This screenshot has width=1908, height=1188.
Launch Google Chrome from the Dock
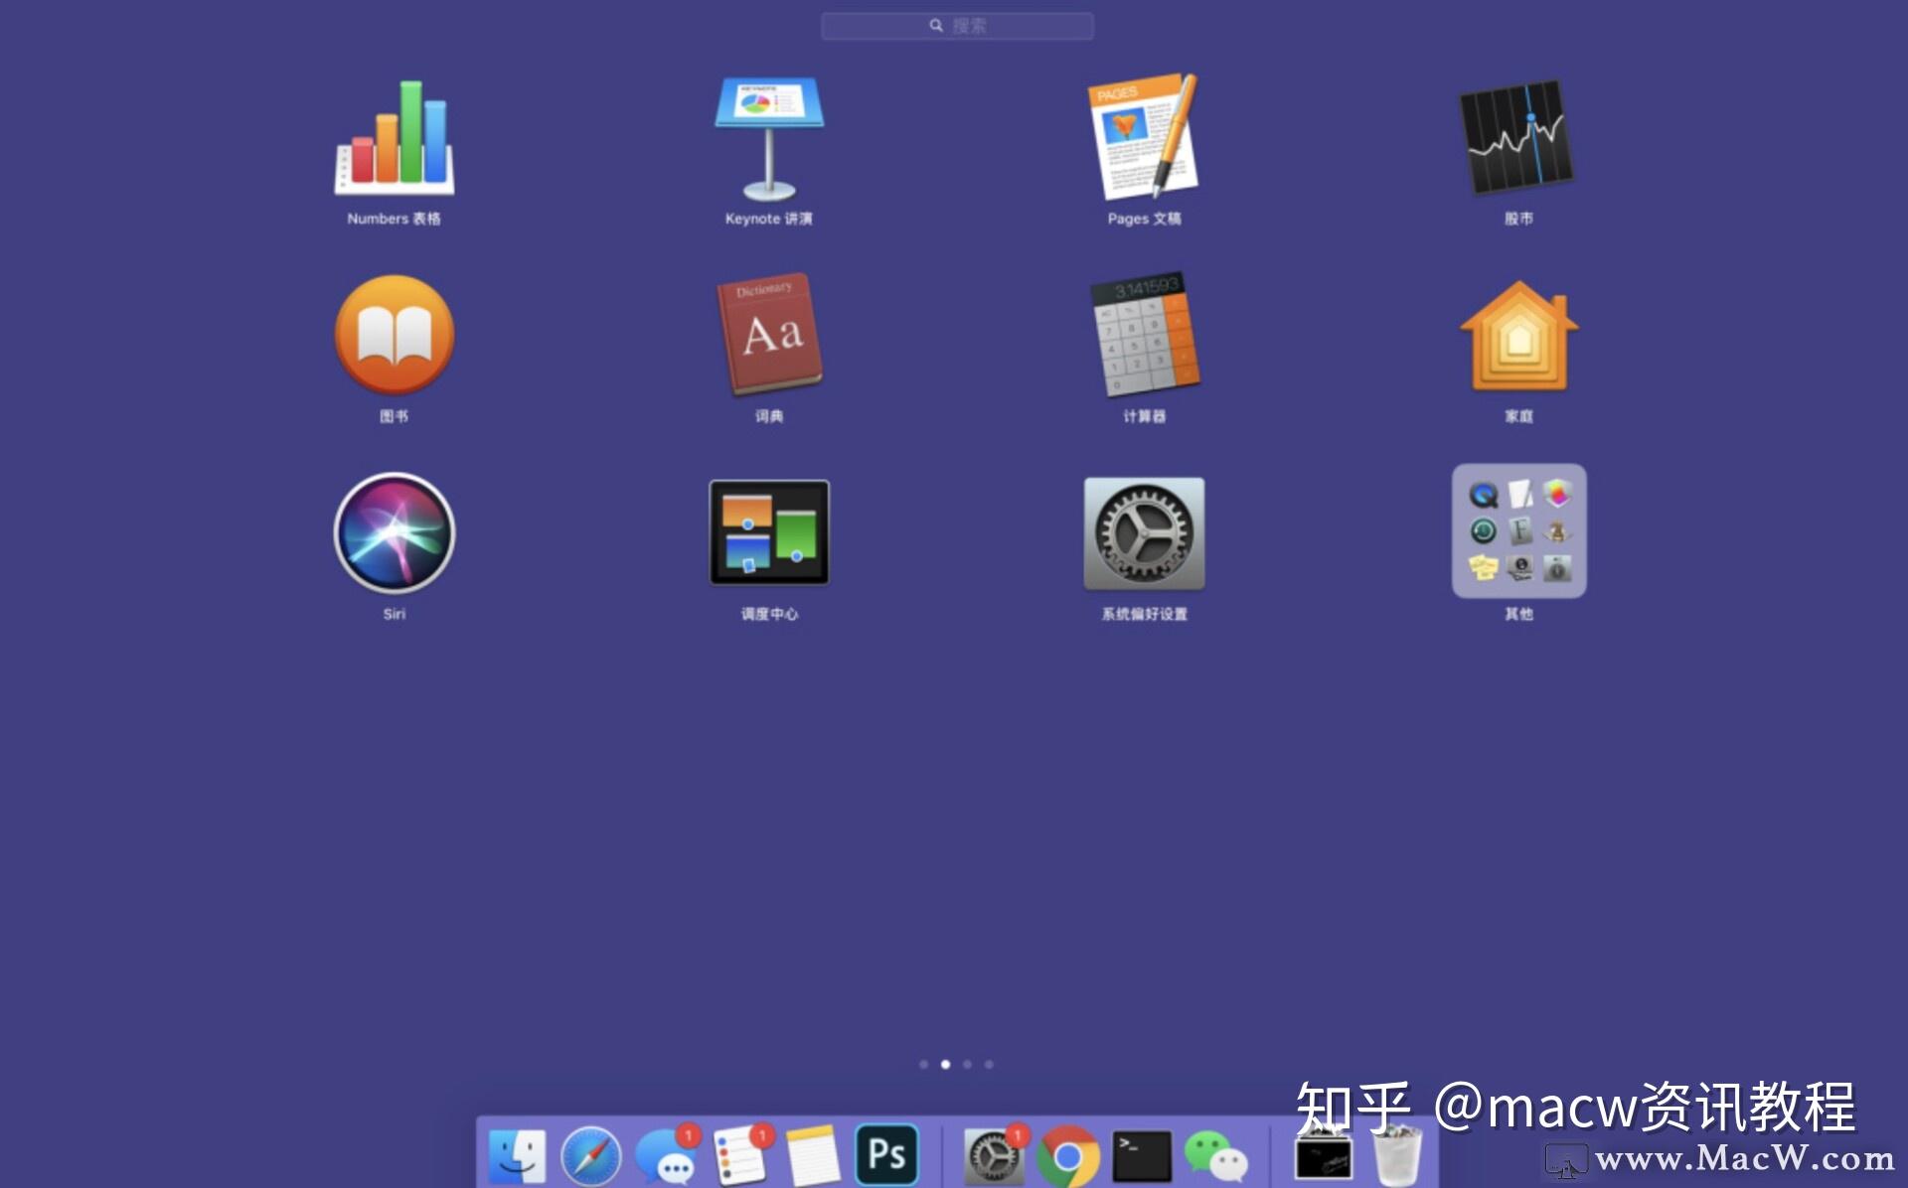1068,1156
